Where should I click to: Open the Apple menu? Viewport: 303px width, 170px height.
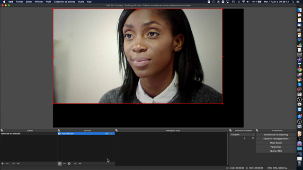[x=4, y=2]
